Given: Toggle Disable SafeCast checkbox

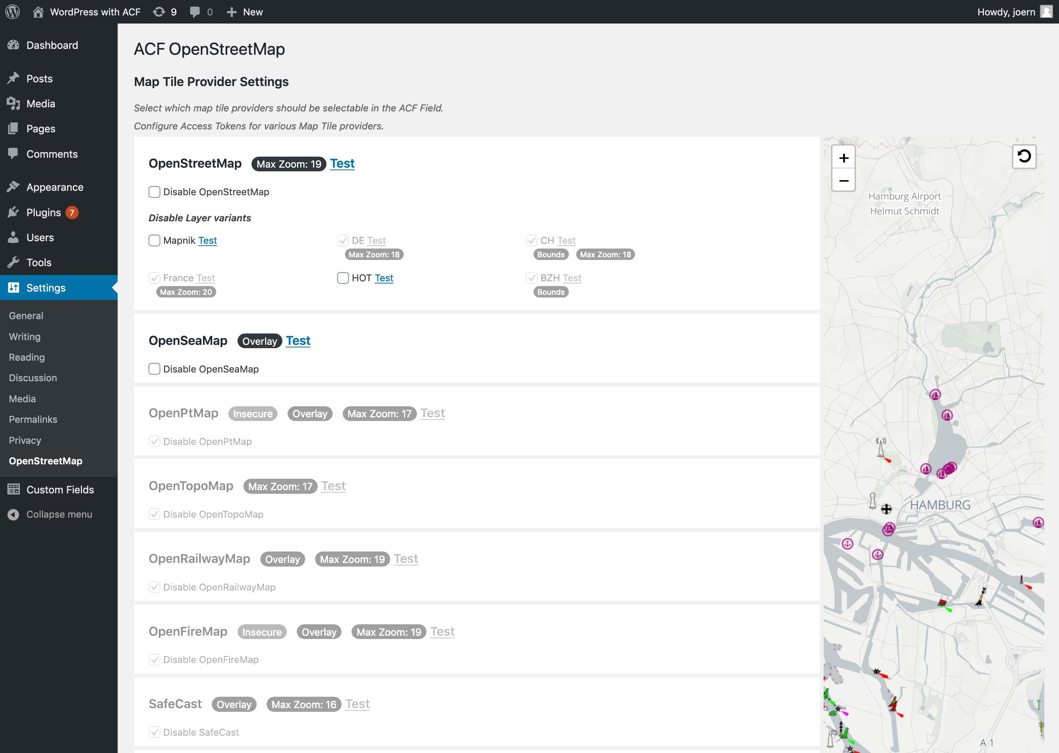Looking at the screenshot, I should (154, 732).
